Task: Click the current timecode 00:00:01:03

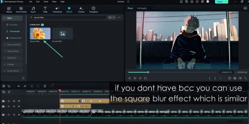Action: (227, 72)
